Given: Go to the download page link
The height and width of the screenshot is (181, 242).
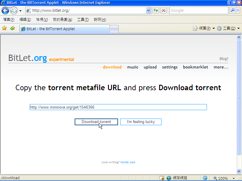Looking at the screenshot, I should point(112,67).
